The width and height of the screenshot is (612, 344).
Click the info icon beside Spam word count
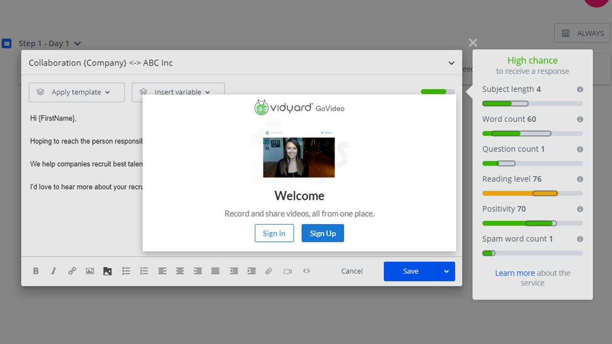tap(580, 239)
